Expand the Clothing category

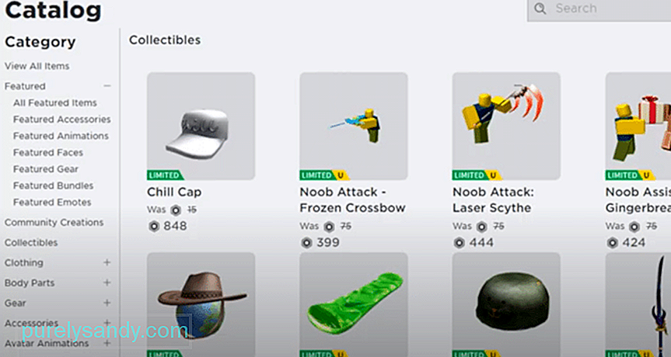(107, 262)
